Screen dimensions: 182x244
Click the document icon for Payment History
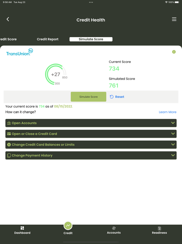point(9,155)
